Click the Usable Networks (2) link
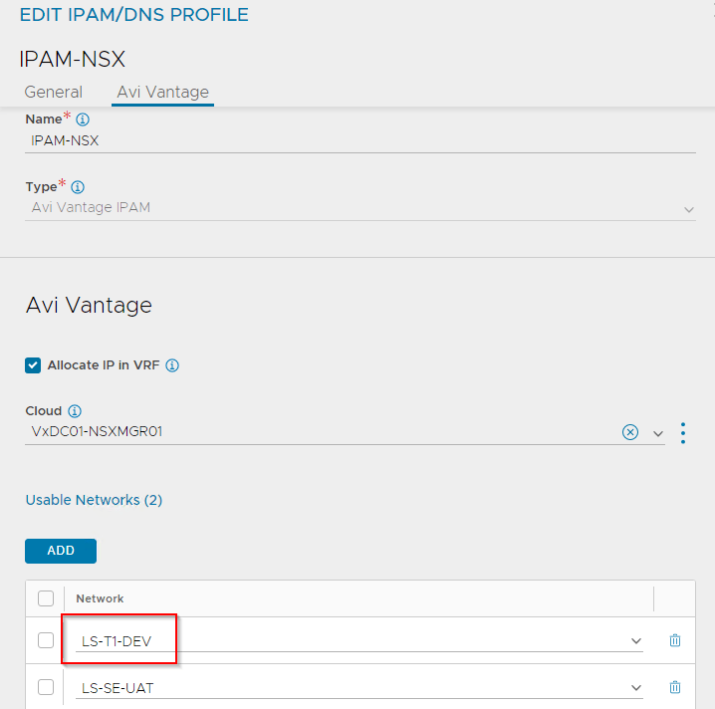Image resolution: width=715 pixels, height=709 pixels. 94,500
